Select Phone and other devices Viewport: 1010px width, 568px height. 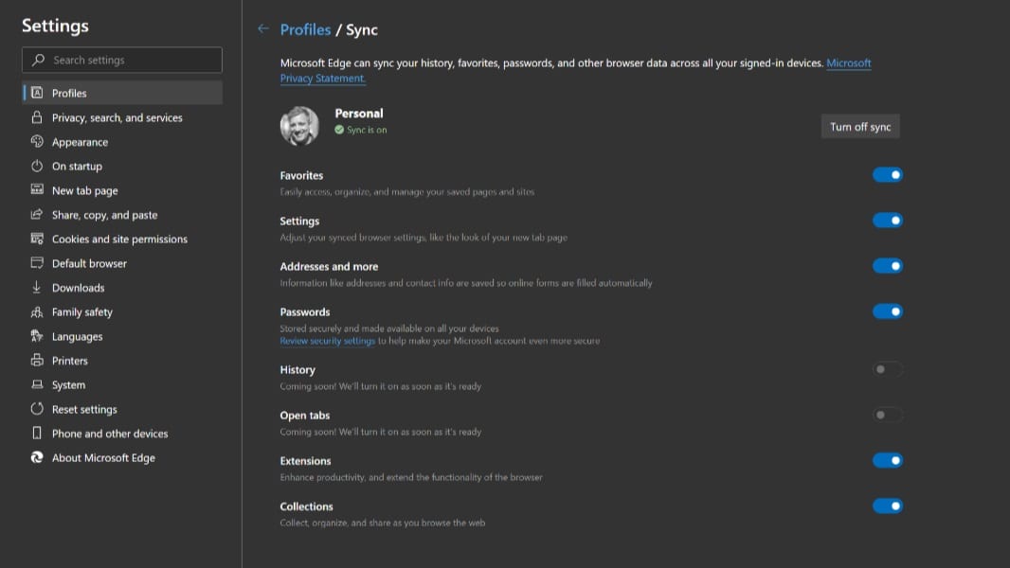[x=109, y=434]
